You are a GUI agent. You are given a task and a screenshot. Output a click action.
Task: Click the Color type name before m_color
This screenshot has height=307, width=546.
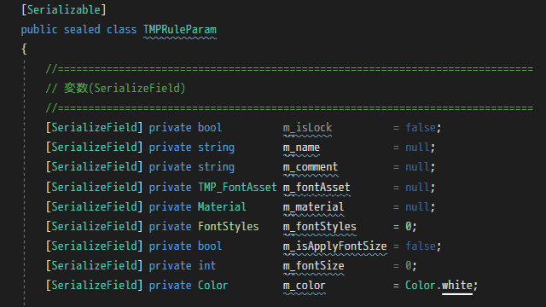213,286
